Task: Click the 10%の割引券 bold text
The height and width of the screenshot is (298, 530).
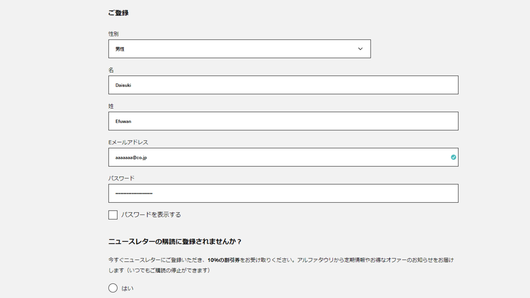Action: (223, 260)
